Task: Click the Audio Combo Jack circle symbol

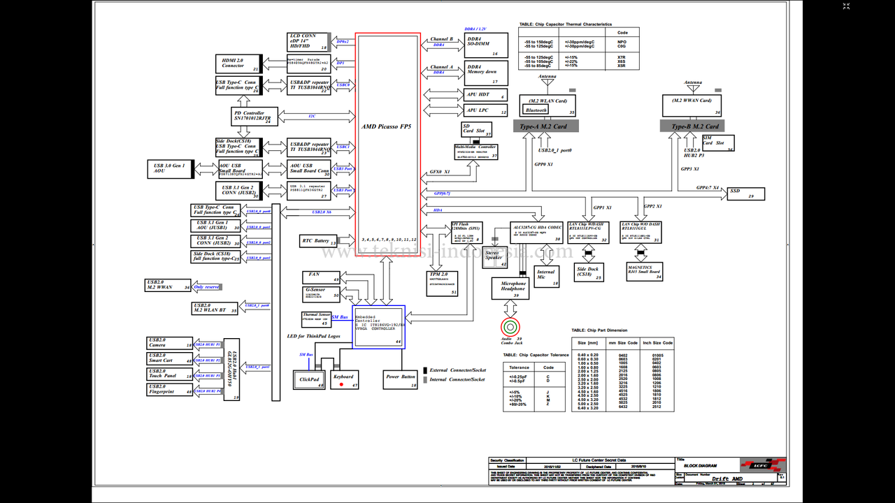Action: (510, 326)
